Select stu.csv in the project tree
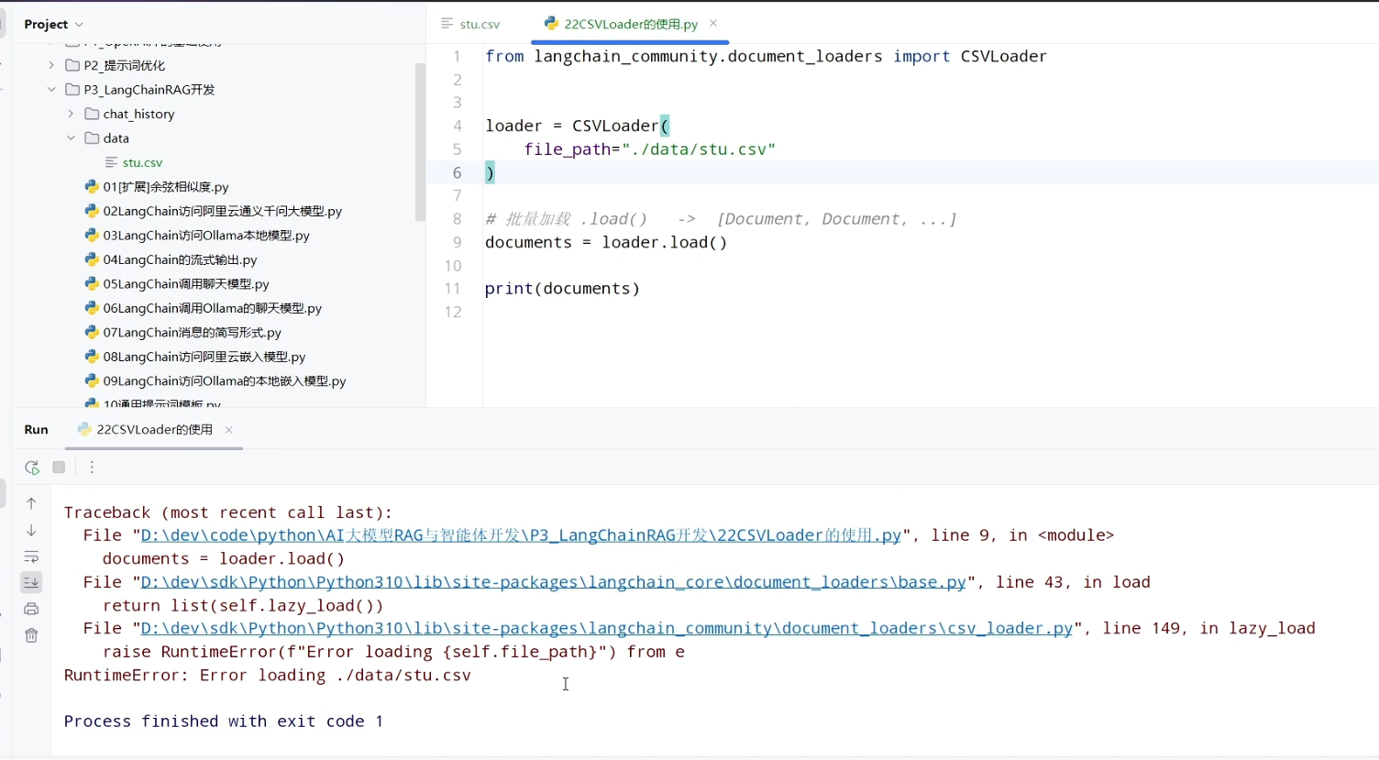Viewport: 1379px width, 760px height. pos(142,162)
